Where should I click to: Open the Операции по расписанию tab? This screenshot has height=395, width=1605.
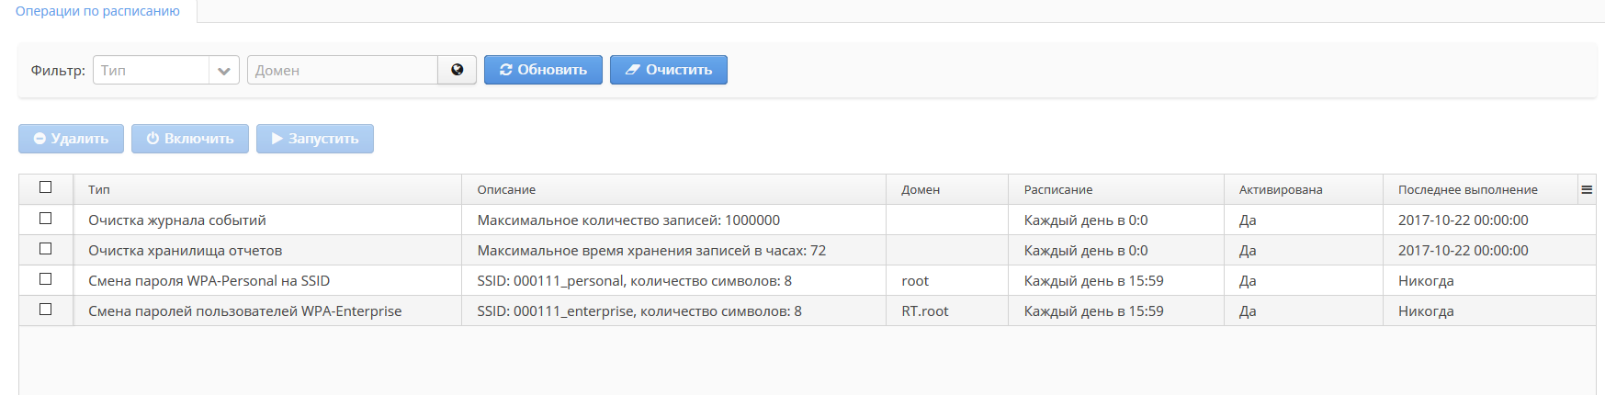tap(97, 11)
